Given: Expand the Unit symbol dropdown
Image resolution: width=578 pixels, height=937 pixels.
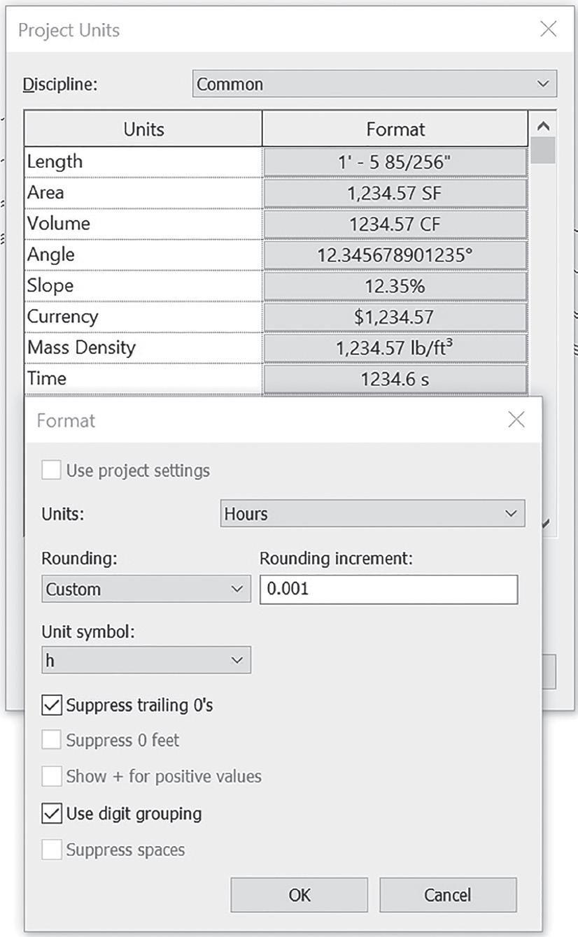Looking at the screenshot, I should [146, 660].
